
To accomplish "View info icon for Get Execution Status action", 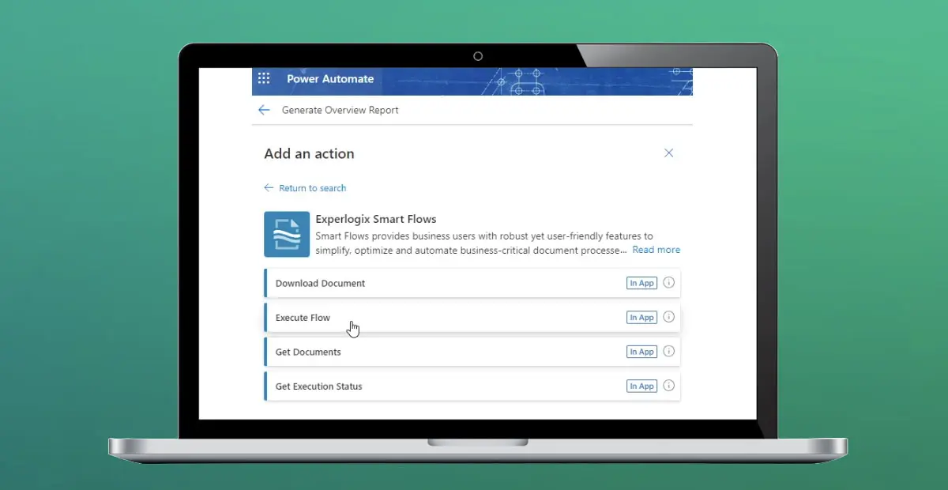I will coord(668,386).
